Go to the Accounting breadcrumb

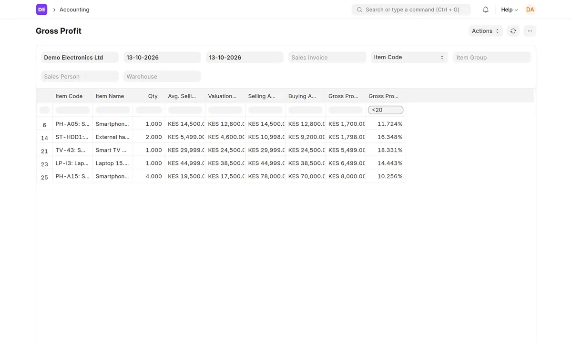(x=74, y=10)
